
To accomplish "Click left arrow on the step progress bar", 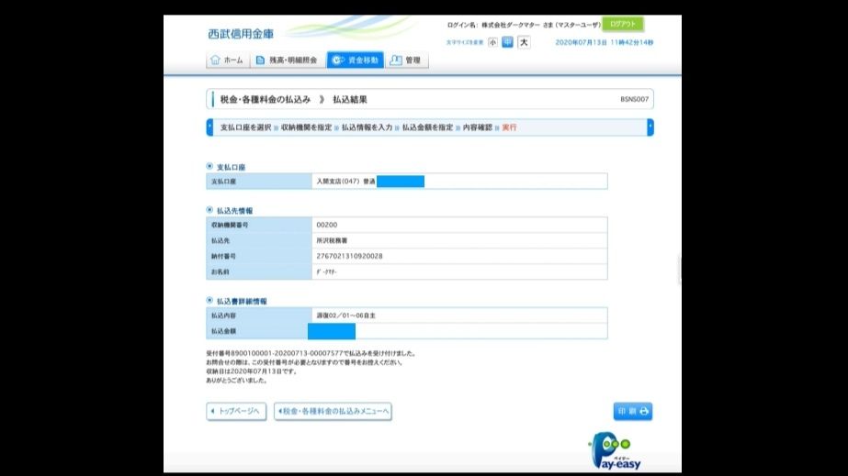I will [209, 127].
